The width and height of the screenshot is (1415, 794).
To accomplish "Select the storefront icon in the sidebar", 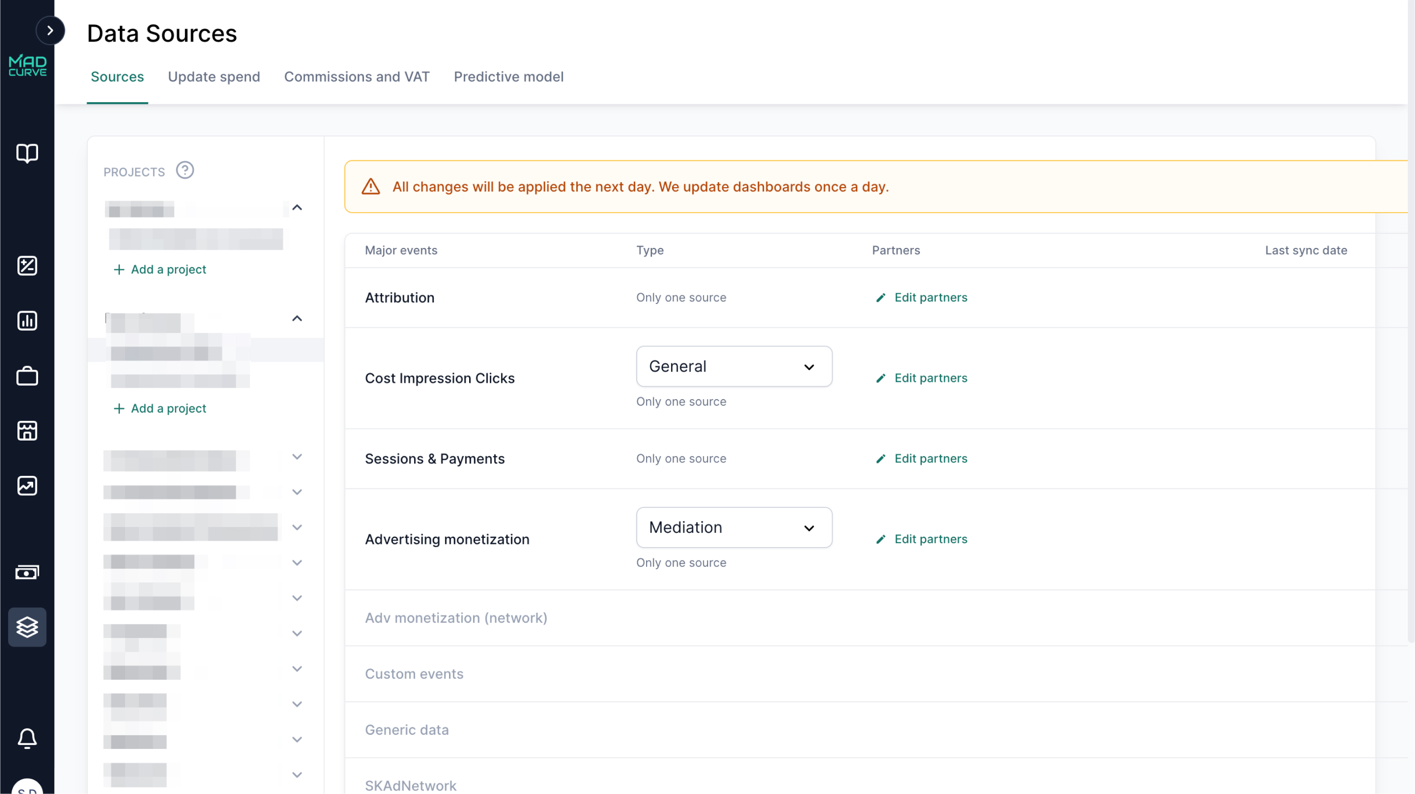I will (x=27, y=431).
